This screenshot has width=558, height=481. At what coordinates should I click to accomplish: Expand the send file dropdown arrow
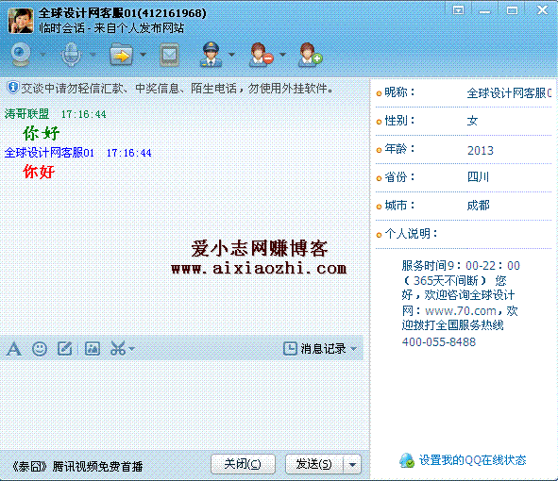point(143,55)
